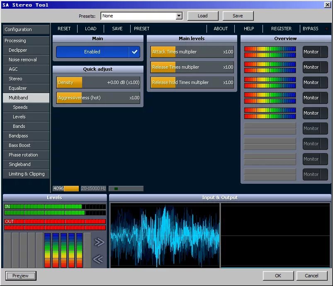Toggle the ninth Monitor button in Overview
This screenshot has height=286, width=333.
[x=315, y=174]
